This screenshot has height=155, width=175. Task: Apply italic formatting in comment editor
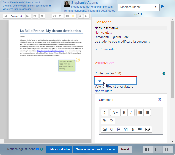click(x=131, y=112)
